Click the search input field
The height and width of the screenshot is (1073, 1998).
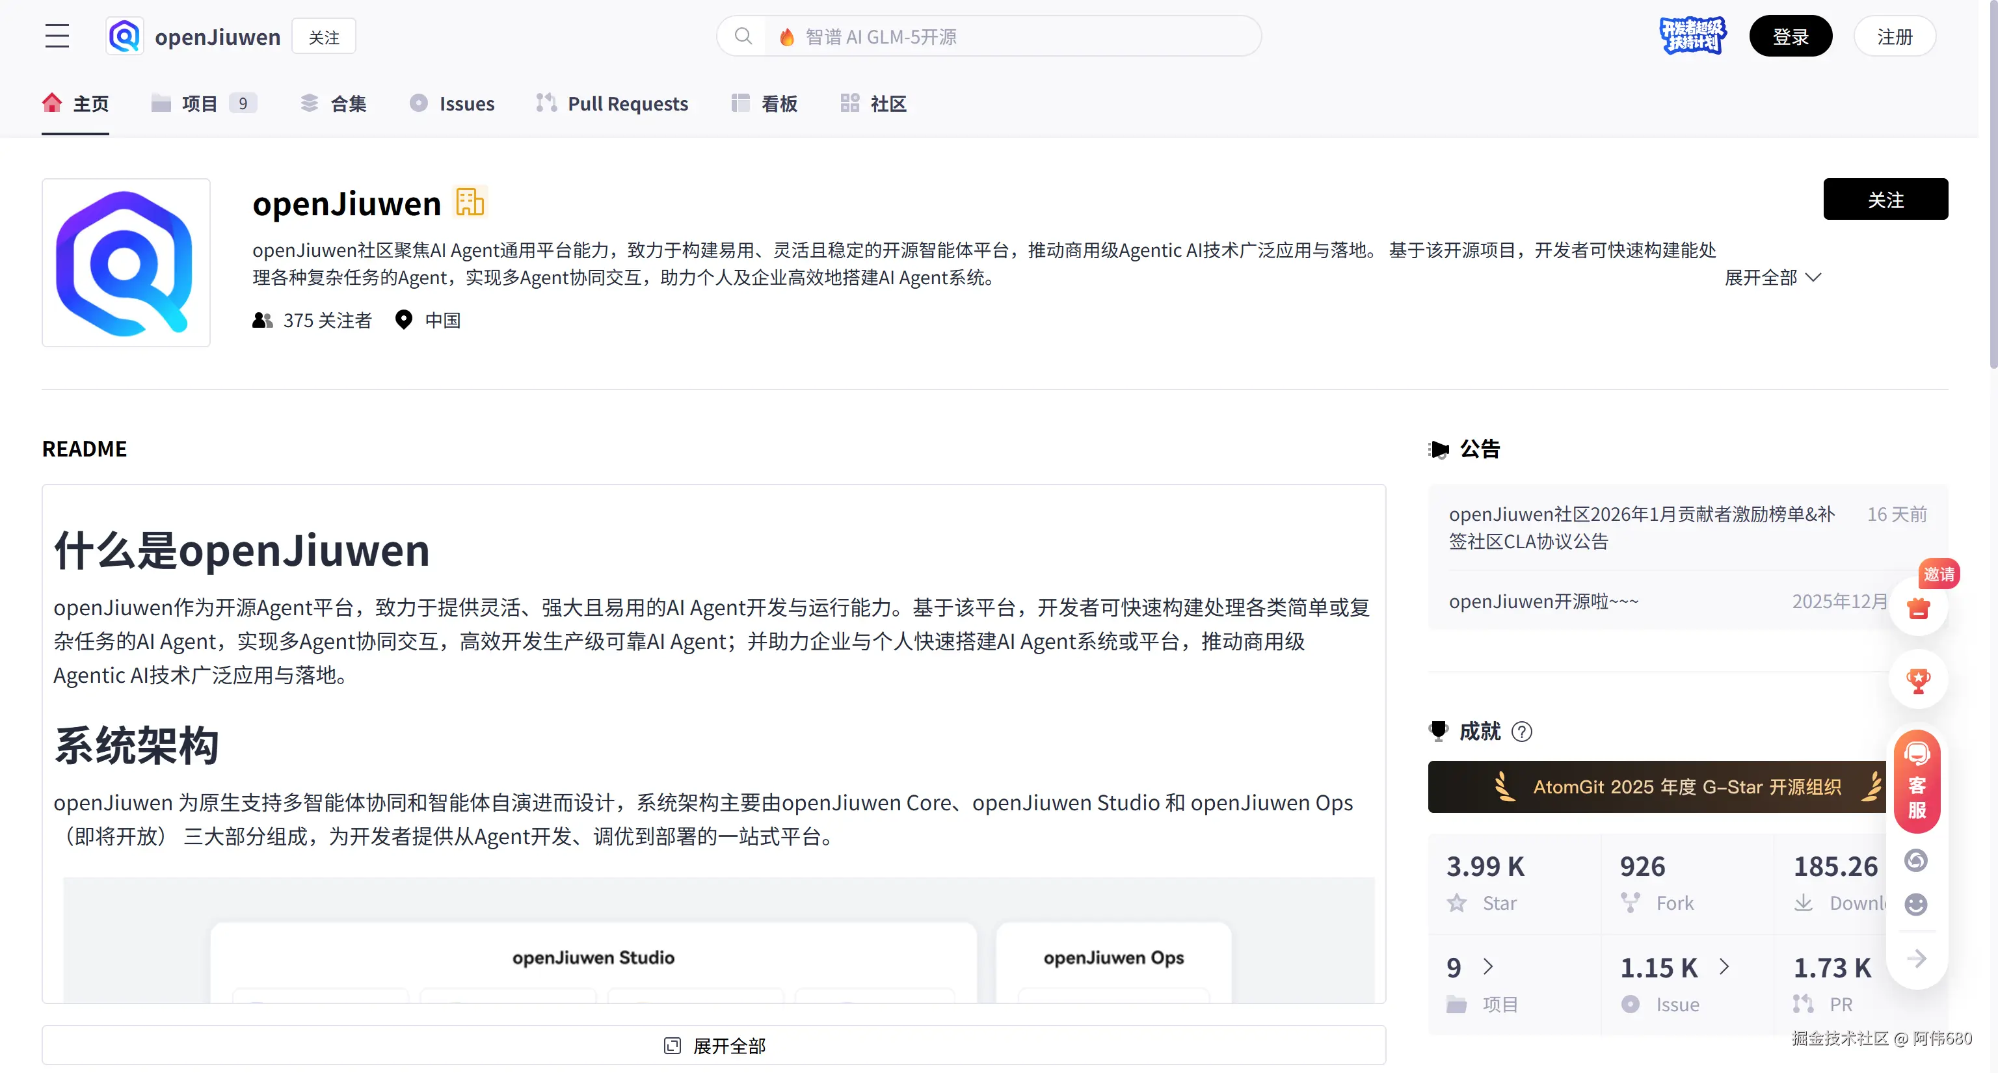1008,36
